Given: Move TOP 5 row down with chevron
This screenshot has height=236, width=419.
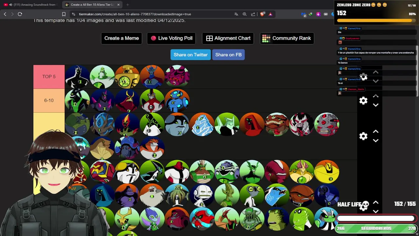Looking at the screenshot, I should coord(376,81).
